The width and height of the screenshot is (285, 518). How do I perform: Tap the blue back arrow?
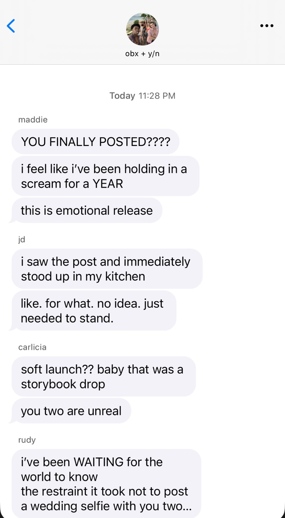[11, 26]
